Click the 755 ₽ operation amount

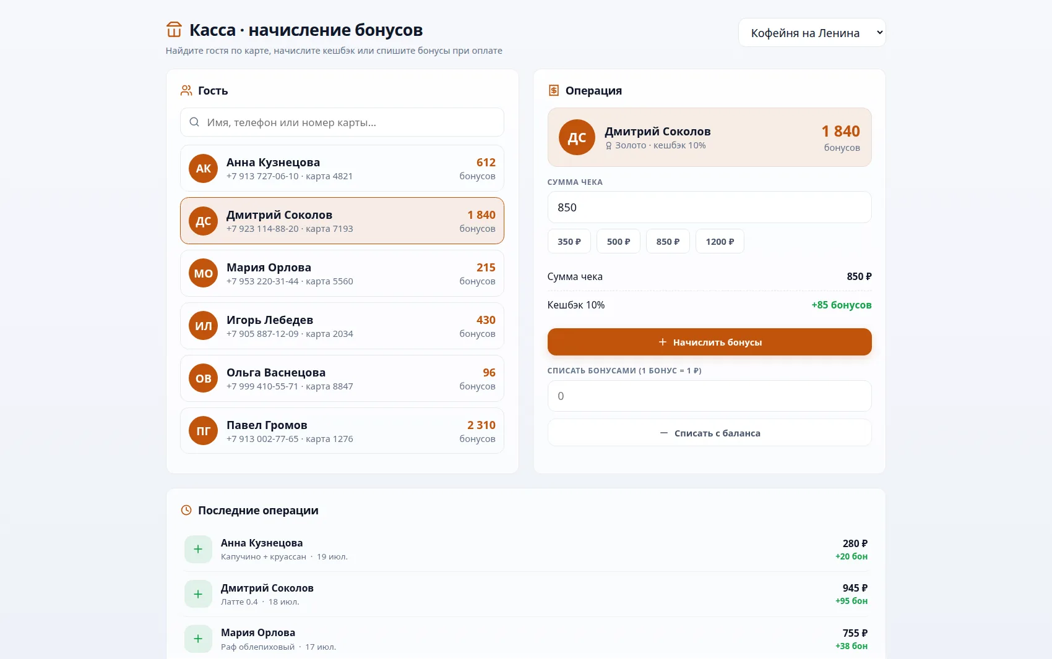[855, 633]
